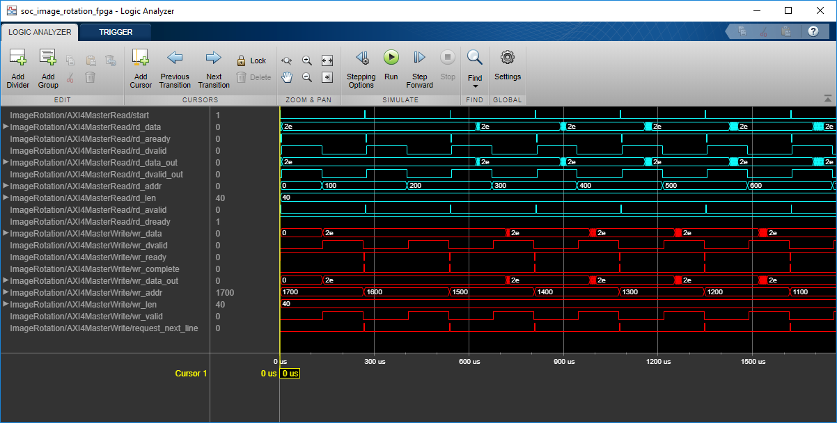The width and height of the screenshot is (837, 423).
Task: Switch to the TRIGGER tab
Action: [x=116, y=32]
